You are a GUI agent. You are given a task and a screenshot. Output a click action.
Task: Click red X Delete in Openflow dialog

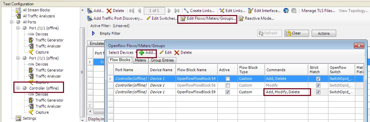coord(183,52)
